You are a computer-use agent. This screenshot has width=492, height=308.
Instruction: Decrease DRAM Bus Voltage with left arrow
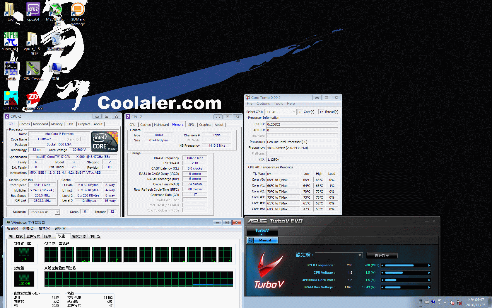382,287
